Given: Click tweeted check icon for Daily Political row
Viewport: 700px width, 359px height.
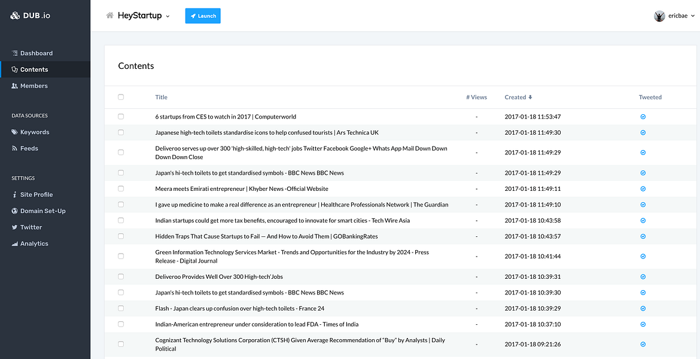Looking at the screenshot, I should coord(643,344).
